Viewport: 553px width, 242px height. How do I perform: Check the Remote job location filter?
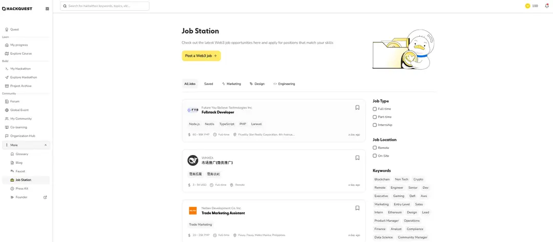375,148
